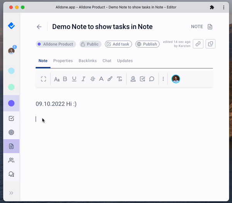The image size is (232, 203).
Task: Open the Chats bubble icon in sidebar
Action: pyautogui.click(x=11, y=174)
